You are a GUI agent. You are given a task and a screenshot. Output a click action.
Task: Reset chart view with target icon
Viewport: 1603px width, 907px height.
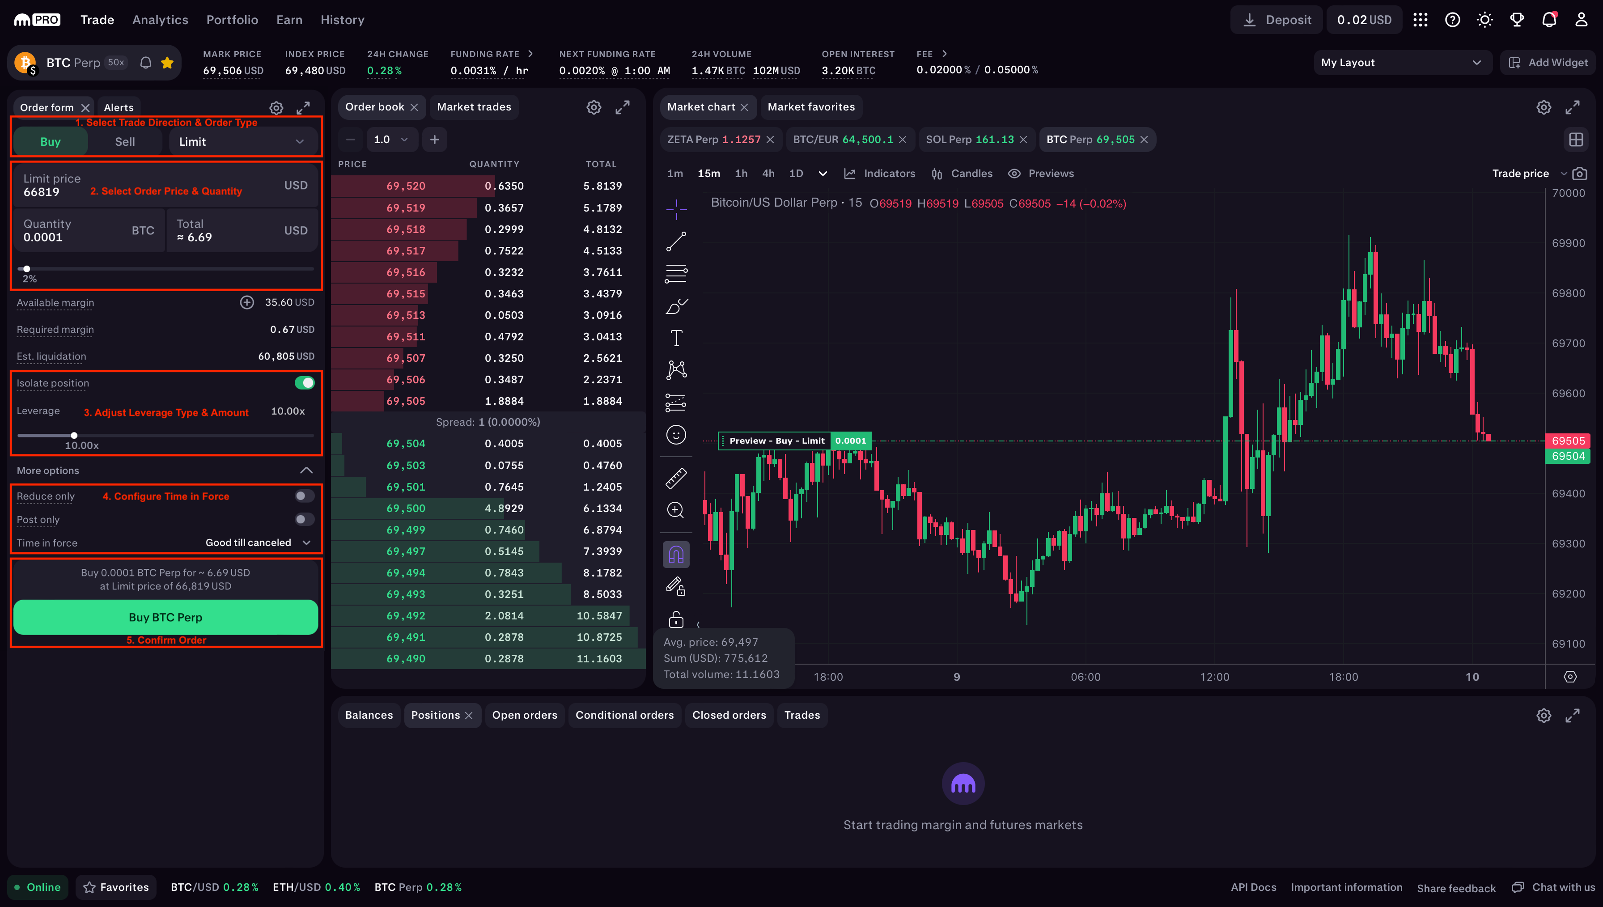click(x=1570, y=677)
